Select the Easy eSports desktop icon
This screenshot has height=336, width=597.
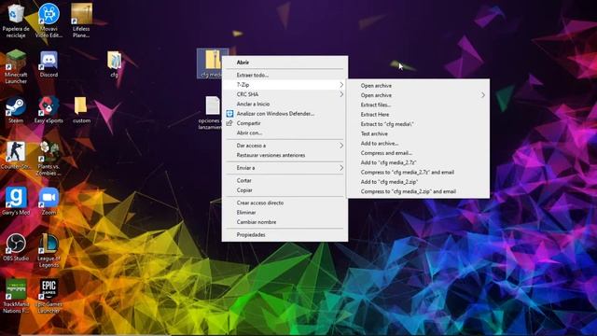49,110
